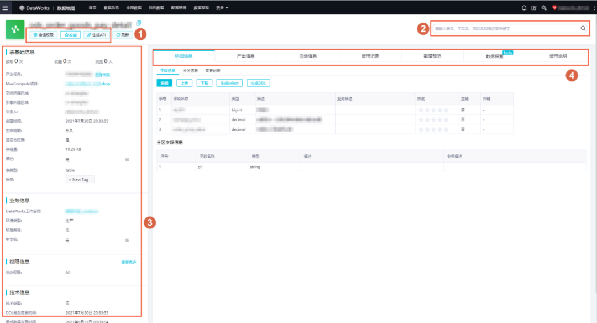597x323 pixels.
Task: Open the vertical dots menu in the top bar
Action: coord(594,8)
